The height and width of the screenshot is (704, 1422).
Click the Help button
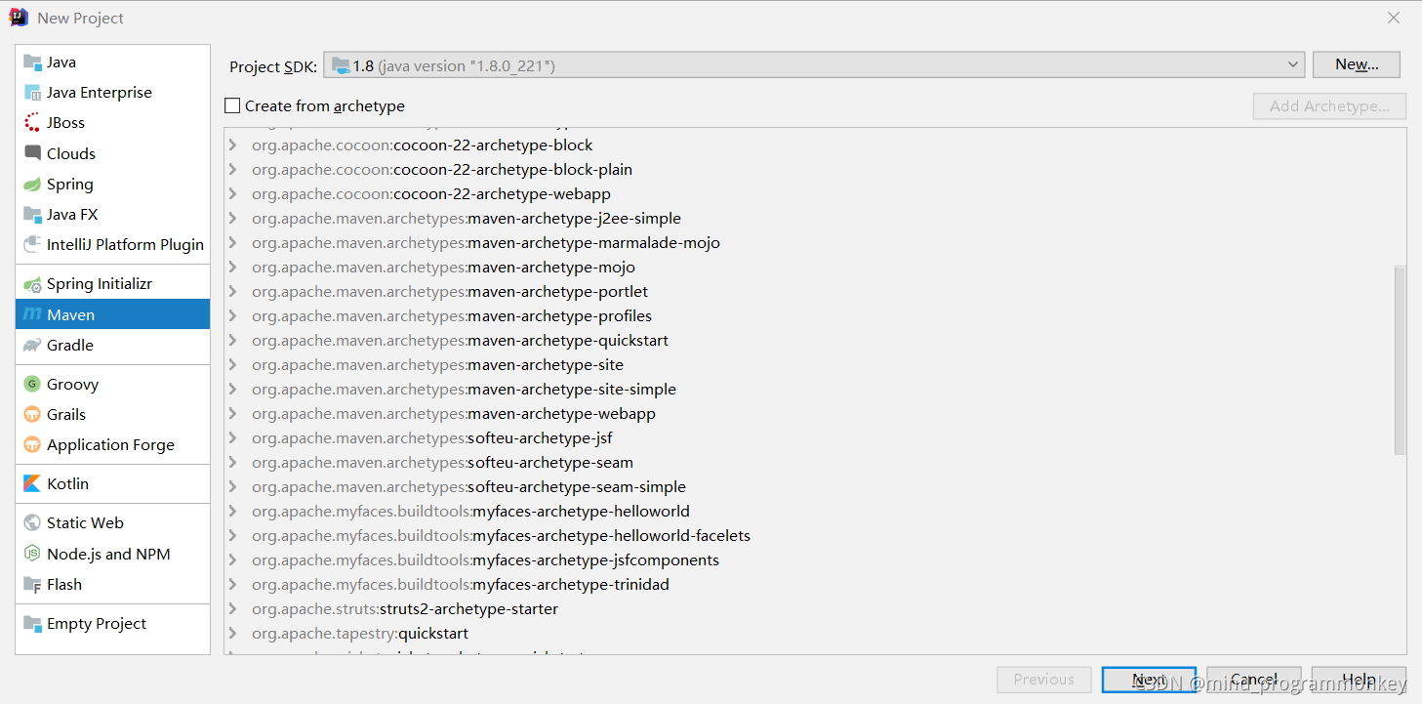pyautogui.click(x=1359, y=680)
